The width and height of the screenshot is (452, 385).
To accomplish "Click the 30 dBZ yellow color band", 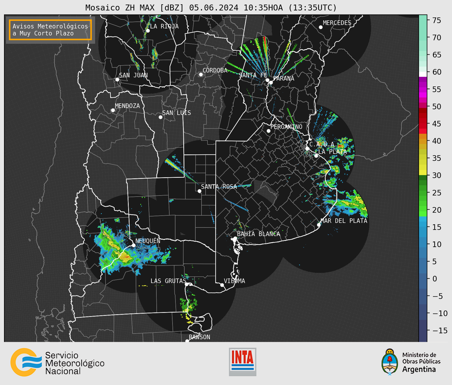I will tap(423, 173).
